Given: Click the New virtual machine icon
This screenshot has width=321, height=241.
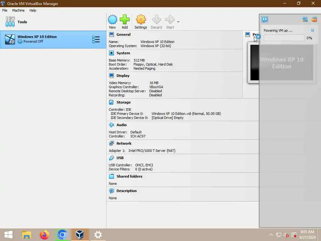Looking at the screenshot, I should [113, 19].
